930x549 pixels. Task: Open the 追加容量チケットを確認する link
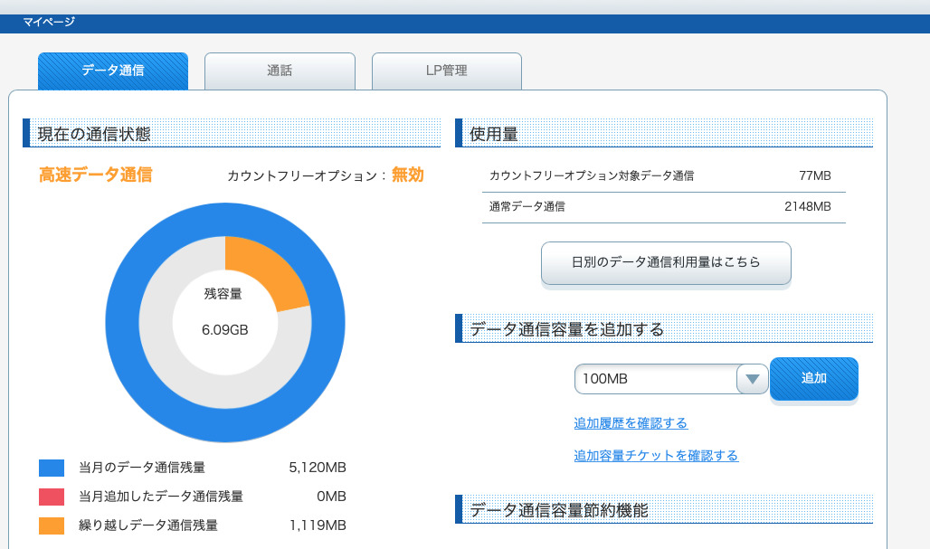656,456
